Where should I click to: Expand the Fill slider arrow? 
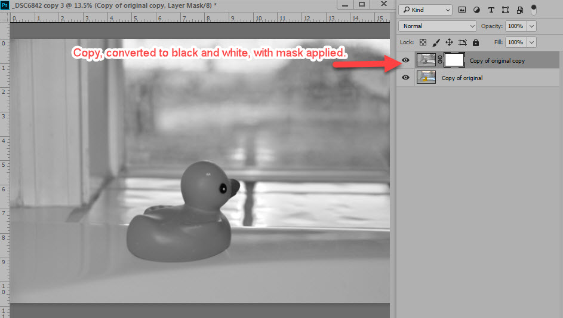pyautogui.click(x=532, y=42)
